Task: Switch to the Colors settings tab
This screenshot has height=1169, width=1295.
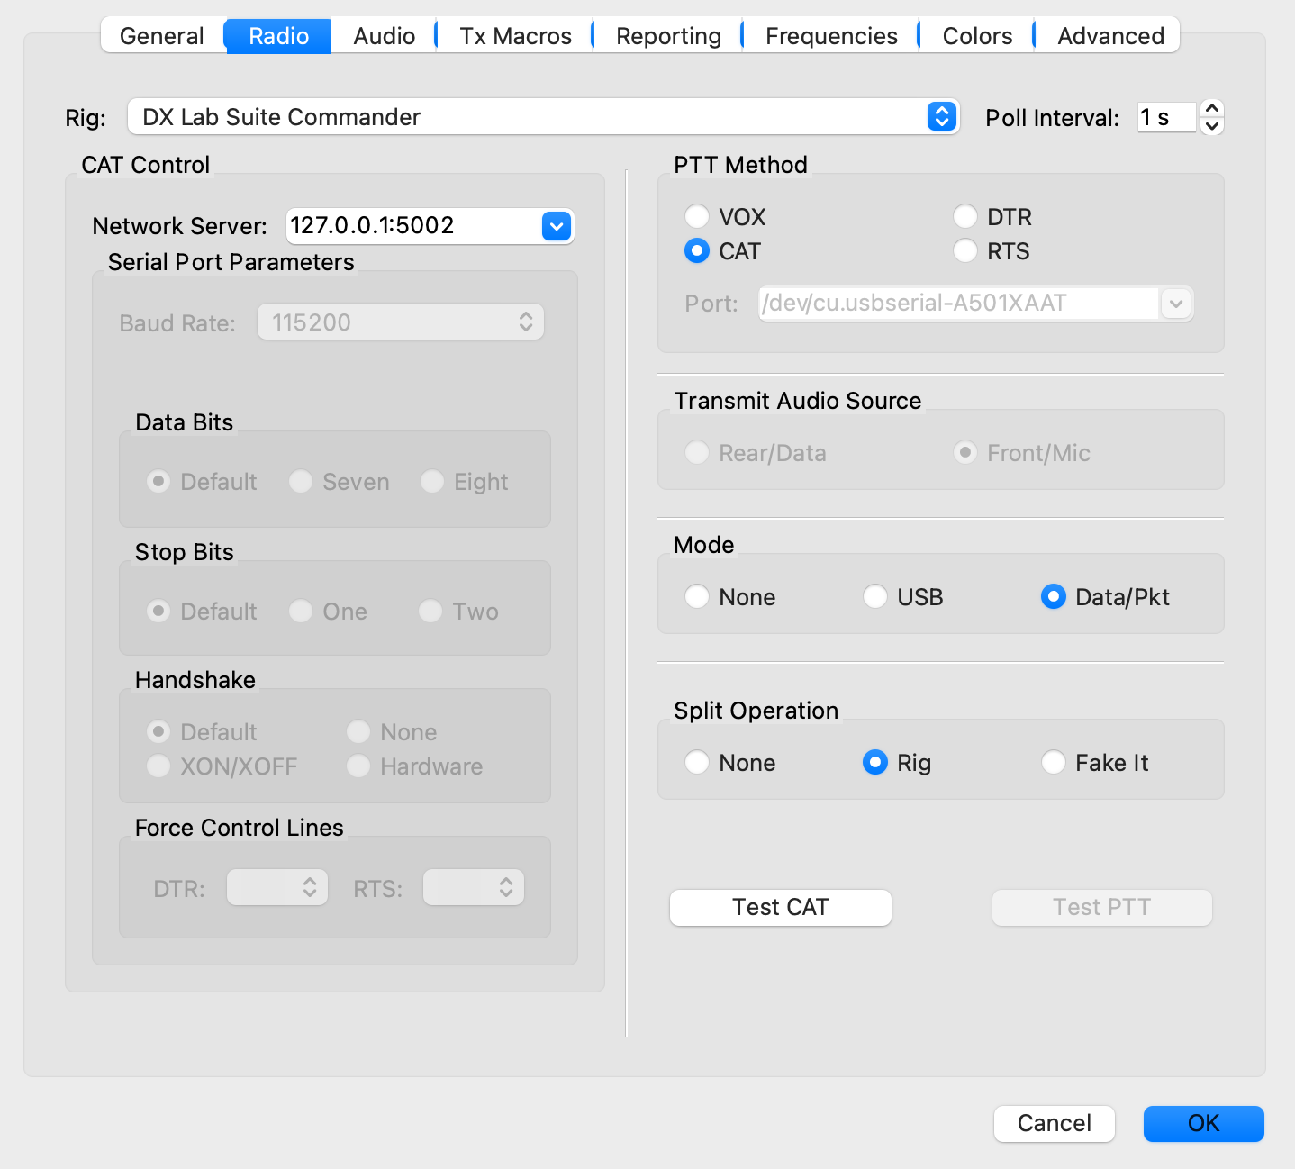Action: click(x=975, y=35)
